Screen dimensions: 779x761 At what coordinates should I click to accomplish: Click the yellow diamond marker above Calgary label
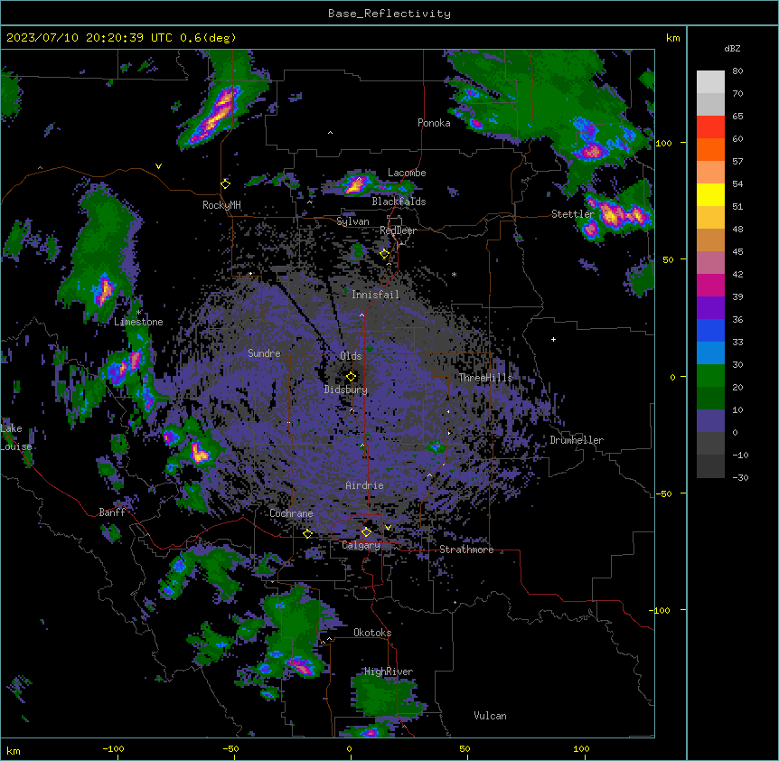[366, 532]
